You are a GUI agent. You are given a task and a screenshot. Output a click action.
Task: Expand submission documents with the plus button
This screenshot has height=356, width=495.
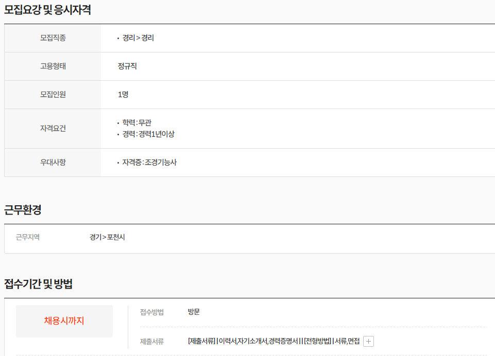coord(368,341)
